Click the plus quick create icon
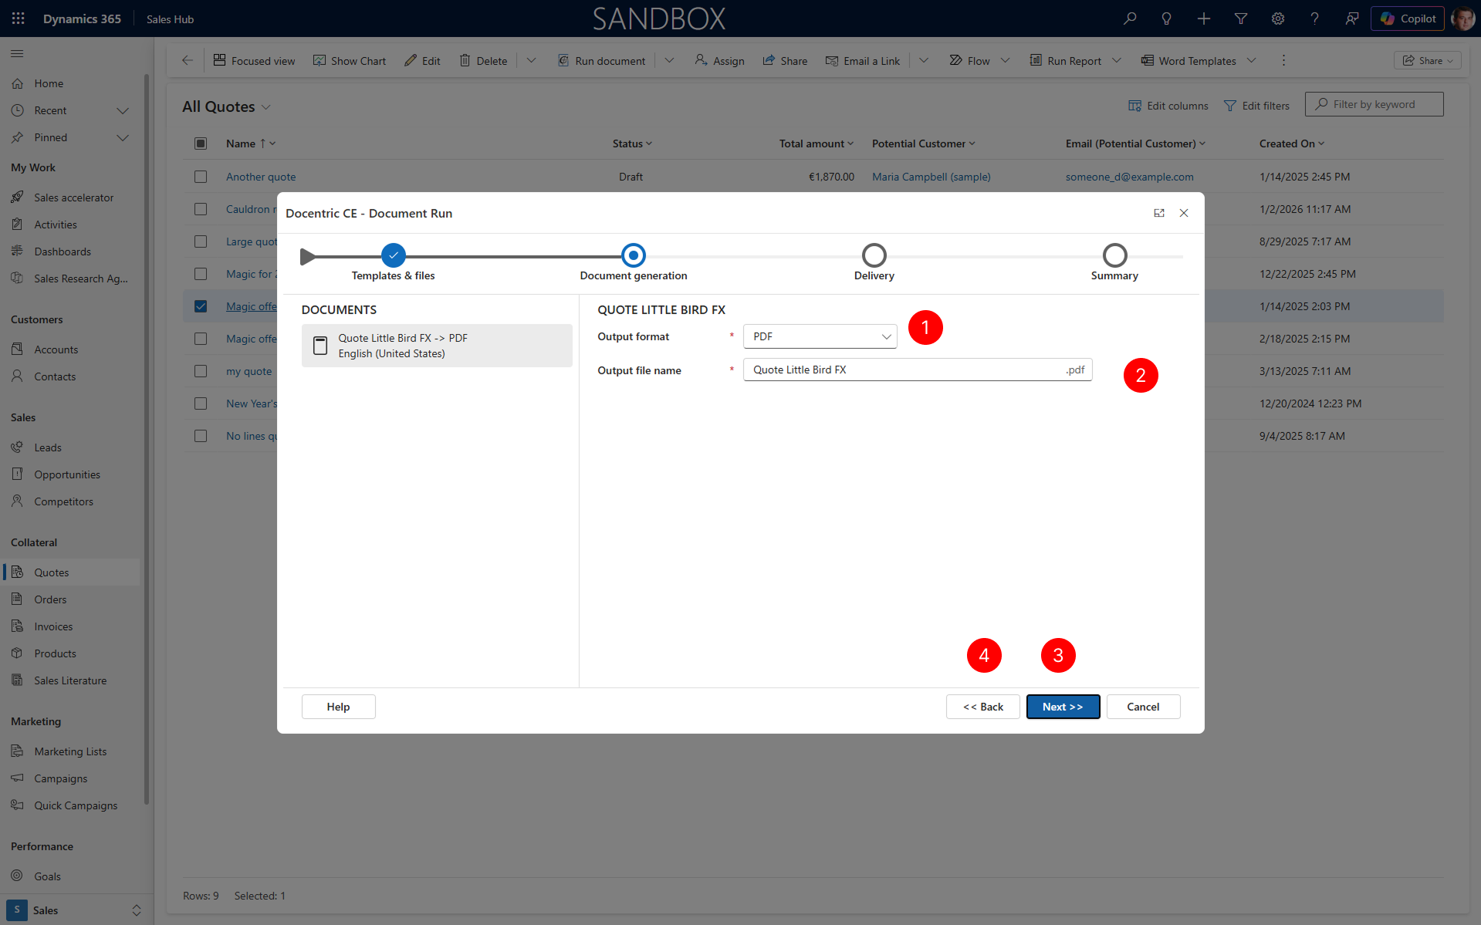The width and height of the screenshot is (1481, 925). 1204,19
